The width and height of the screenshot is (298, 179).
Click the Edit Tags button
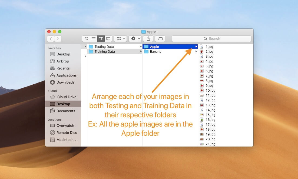pos(160,39)
